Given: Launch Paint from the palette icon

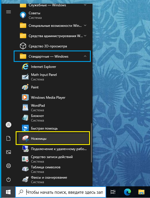Looking at the screenshot, I should pos(25,87).
